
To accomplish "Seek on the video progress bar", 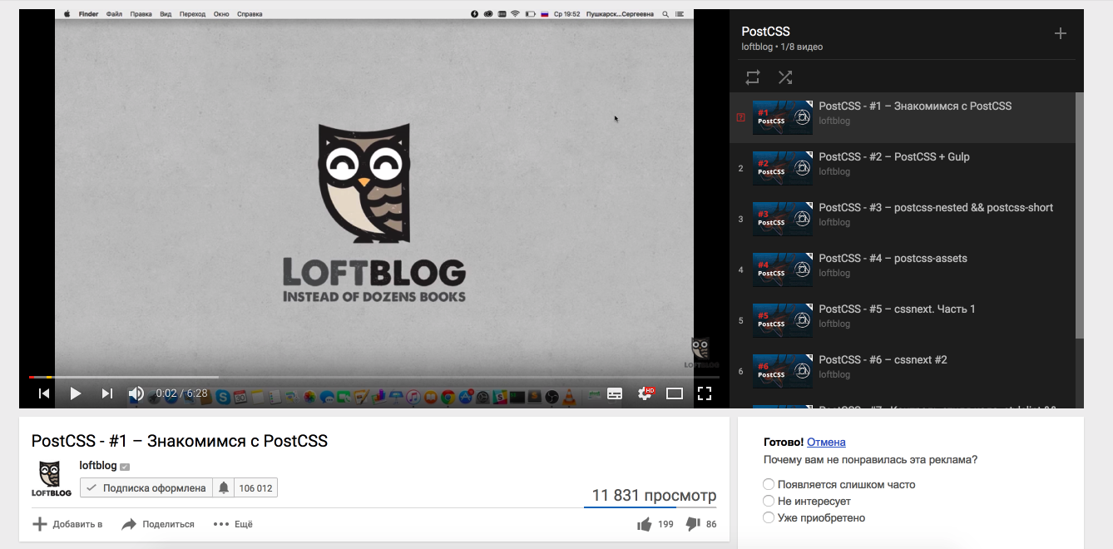I will point(374,377).
